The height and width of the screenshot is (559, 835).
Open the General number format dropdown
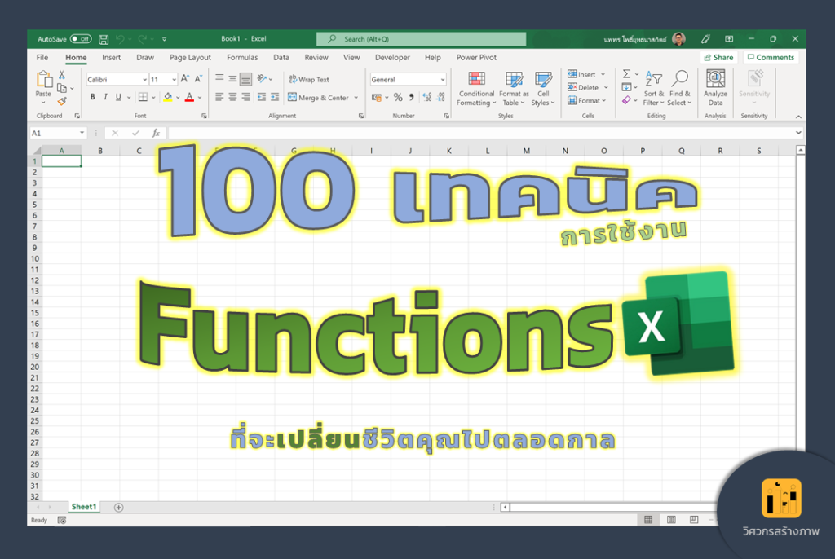pyautogui.click(x=443, y=79)
